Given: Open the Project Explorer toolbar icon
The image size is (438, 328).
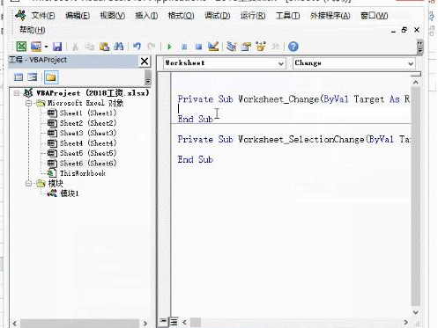Looking at the screenshot, I should click(232, 47).
